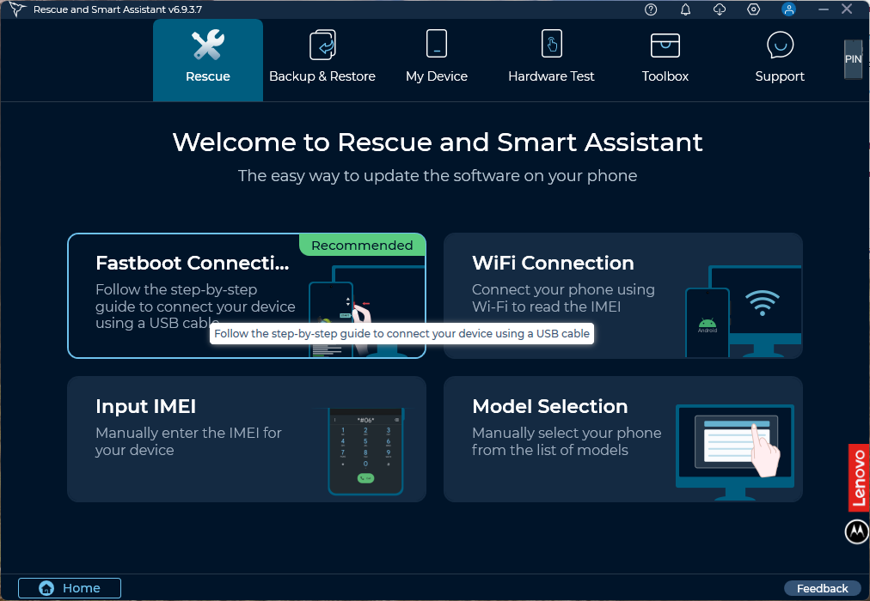This screenshot has height=601, width=870.
Task: Click the subtitle about updating phone software
Action: (x=438, y=176)
